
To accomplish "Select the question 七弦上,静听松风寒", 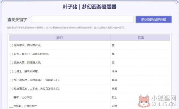I will pos(24,71).
